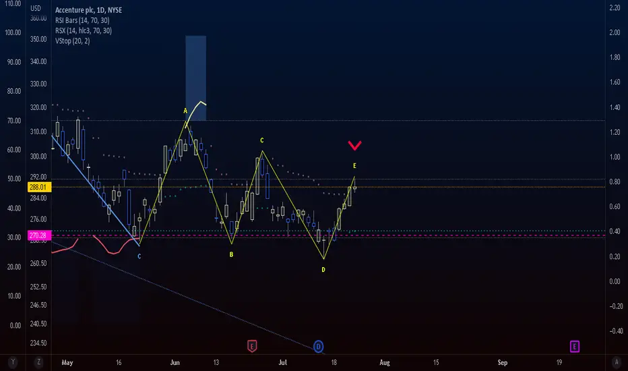Click the 300.00 price axis label
This screenshot has width=628, height=371.
[x=38, y=156]
